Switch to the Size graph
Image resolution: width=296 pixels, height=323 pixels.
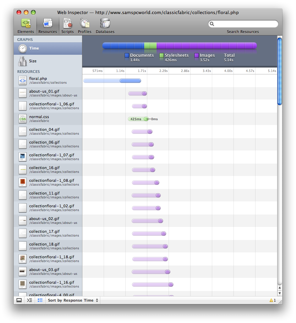pos(48,61)
